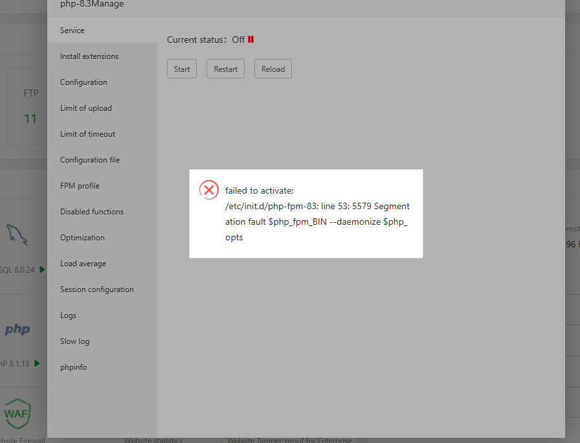Open Install extensions section
This screenshot has height=443, width=580.
click(x=102, y=56)
